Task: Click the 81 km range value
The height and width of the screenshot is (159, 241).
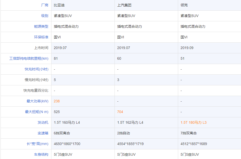Action: coord(56,59)
